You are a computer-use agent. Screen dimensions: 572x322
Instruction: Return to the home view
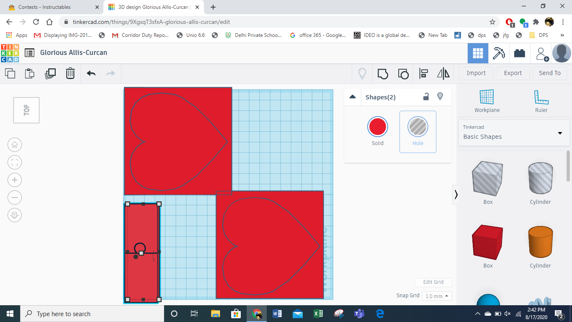tap(15, 145)
